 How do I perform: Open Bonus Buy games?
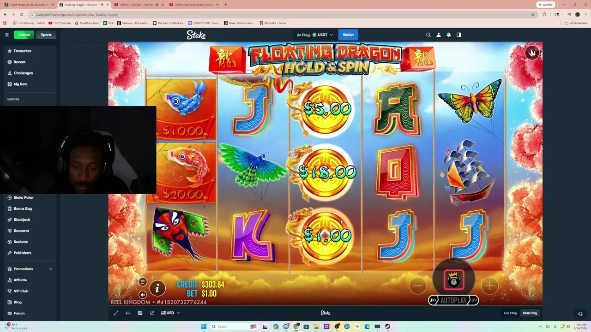(x=23, y=208)
